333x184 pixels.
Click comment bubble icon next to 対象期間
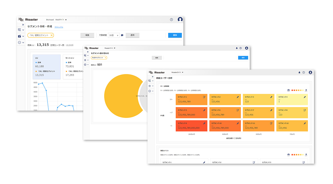[x=122, y=35]
